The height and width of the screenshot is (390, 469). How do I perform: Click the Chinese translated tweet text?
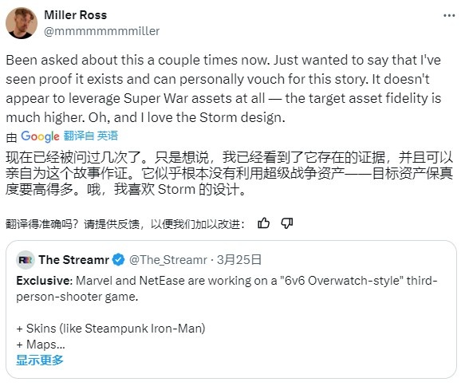point(229,174)
